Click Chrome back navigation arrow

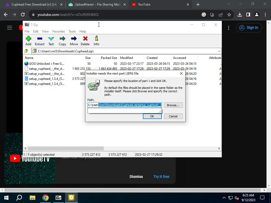[x=6, y=15]
